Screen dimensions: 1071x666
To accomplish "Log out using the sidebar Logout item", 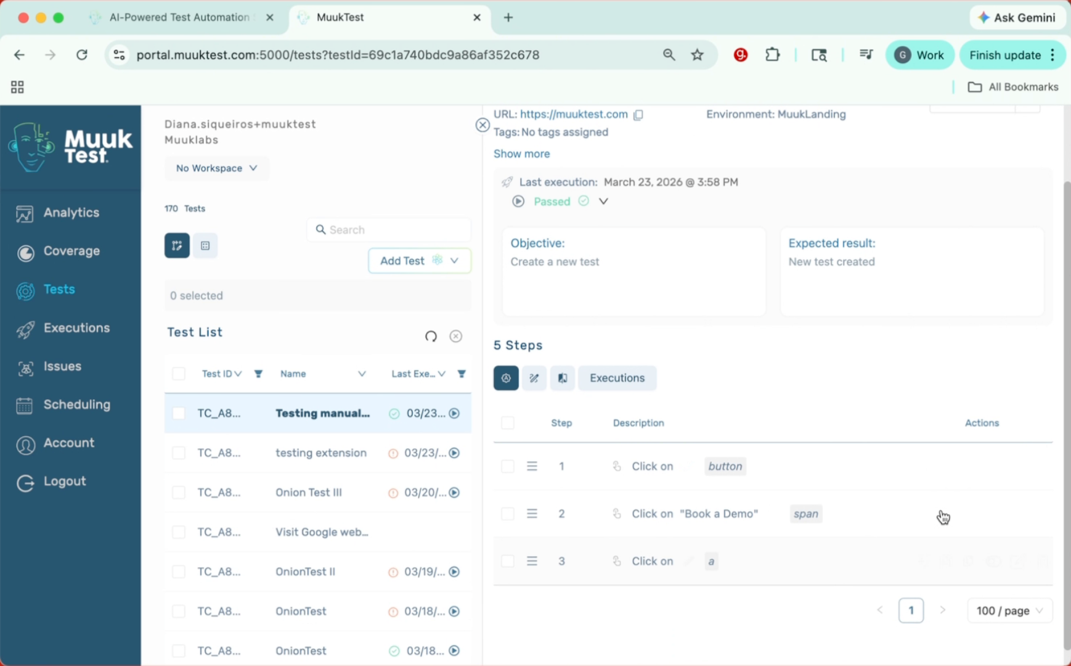I will tap(51, 482).
